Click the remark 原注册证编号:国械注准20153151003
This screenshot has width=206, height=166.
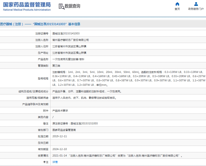tap(75, 124)
